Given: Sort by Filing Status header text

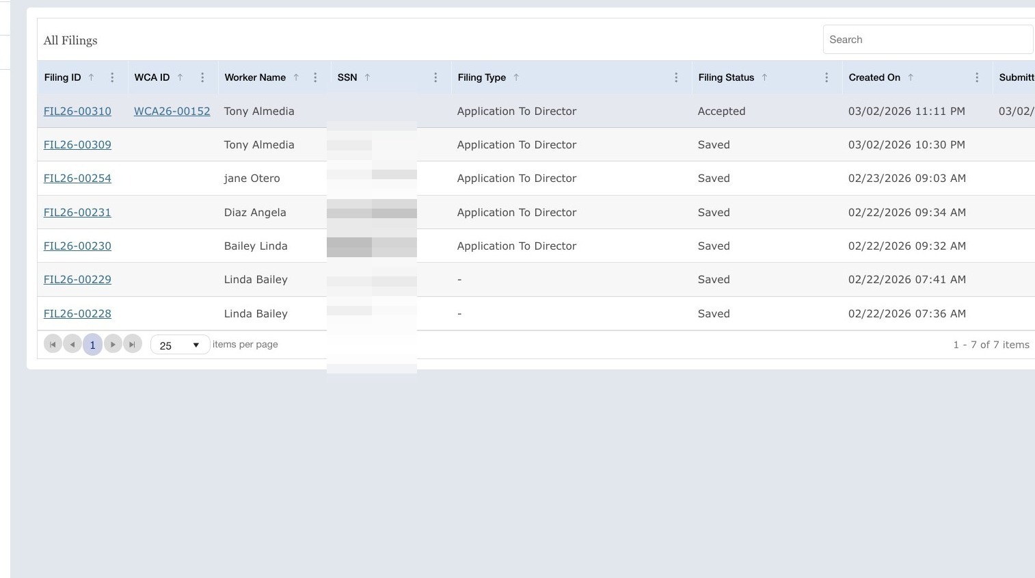Looking at the screenshot, I should pos(726,77).
